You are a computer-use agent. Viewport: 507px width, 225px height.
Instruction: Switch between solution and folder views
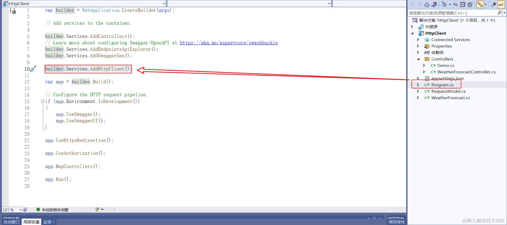point(434,5)
